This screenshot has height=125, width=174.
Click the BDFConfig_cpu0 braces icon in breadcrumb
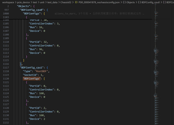coord(139,2)
